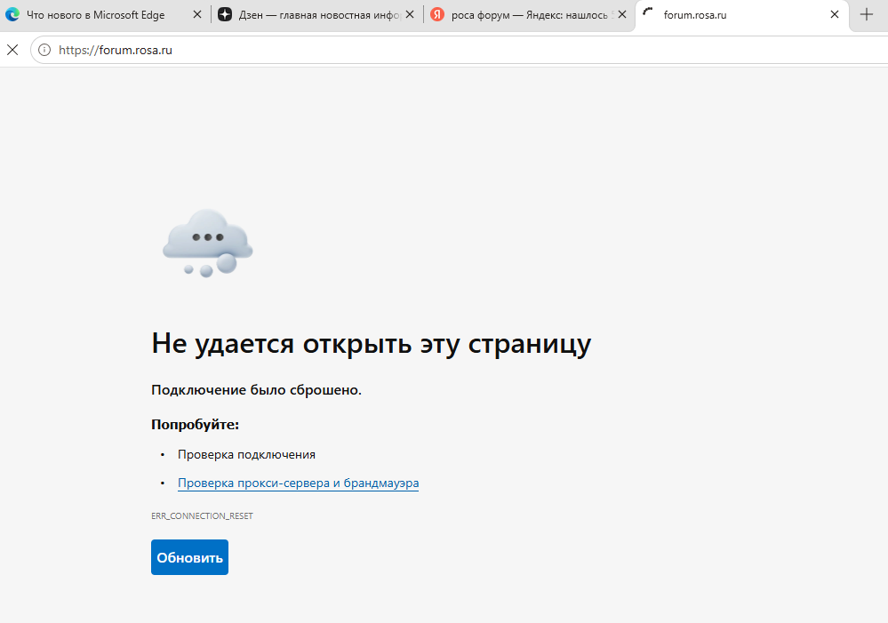The image size is (888, 623).
Task: Click the 'Подключение было сброшено.' text
Action: click(x=257, y=390)
